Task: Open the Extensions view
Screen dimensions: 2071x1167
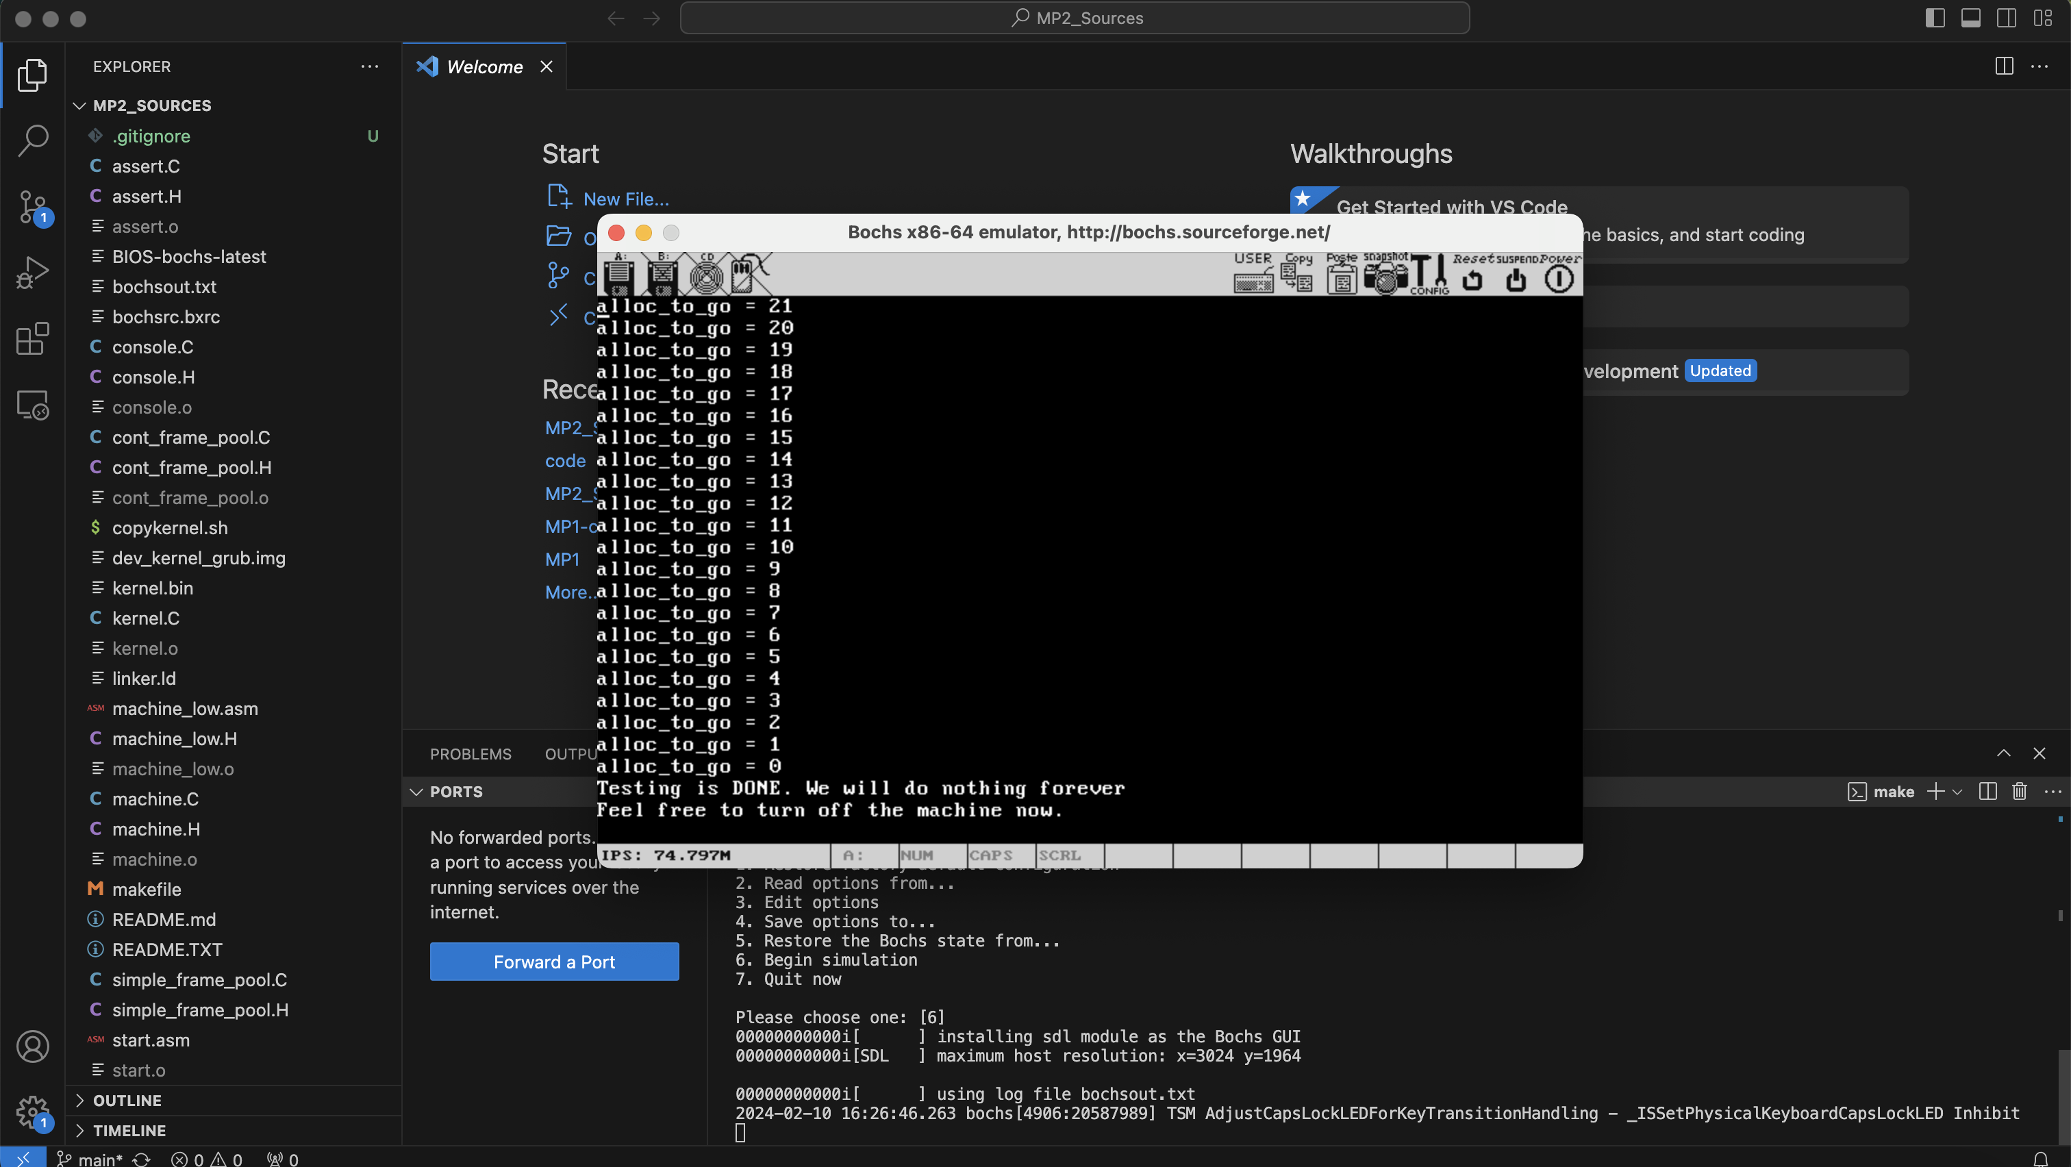Action: 32,338
